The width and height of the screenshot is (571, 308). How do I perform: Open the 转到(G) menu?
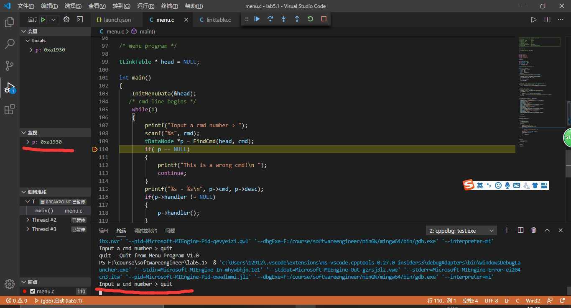tap(121, 6)
